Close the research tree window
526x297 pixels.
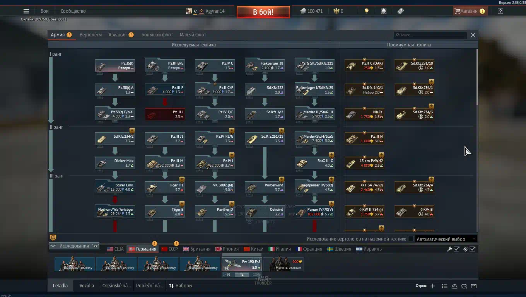click(473, 35)
